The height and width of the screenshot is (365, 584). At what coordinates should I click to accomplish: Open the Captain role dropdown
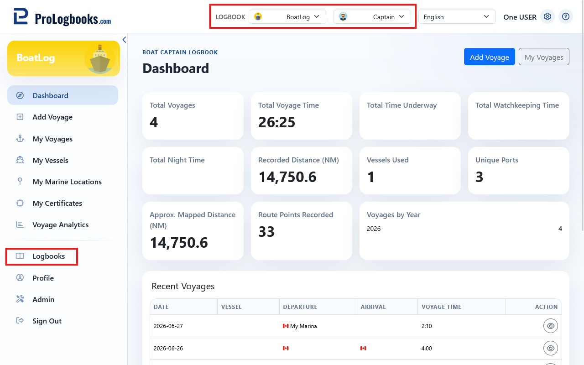[372, 17]
